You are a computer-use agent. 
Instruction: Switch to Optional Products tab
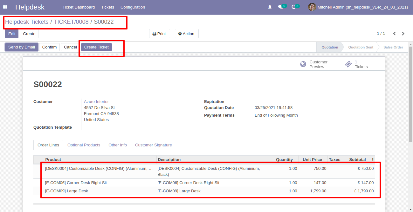coord(84,145)
